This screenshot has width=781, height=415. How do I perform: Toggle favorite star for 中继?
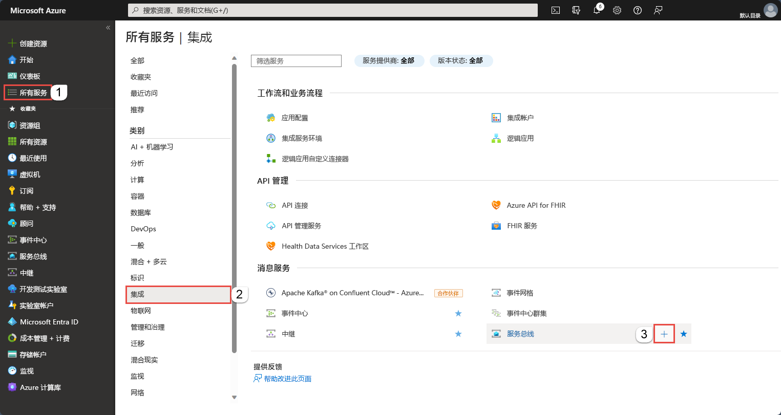pyautogui.click(x=458, y=334)
